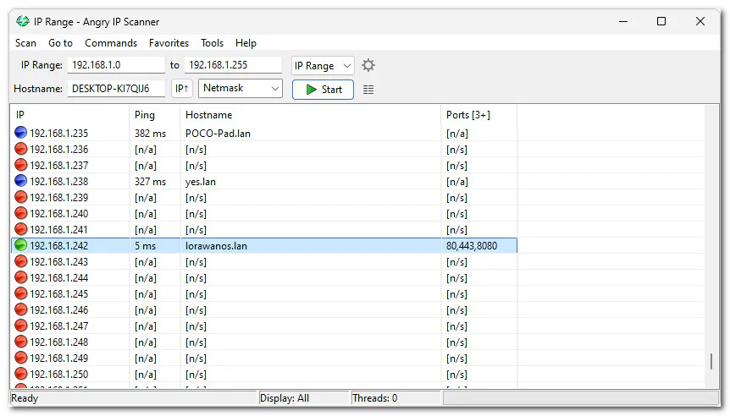Image resolution: width=730 pixels, height=416 pixels.
Task: Click the red status icon for 192.168.1.246
Action: [20, 309]
